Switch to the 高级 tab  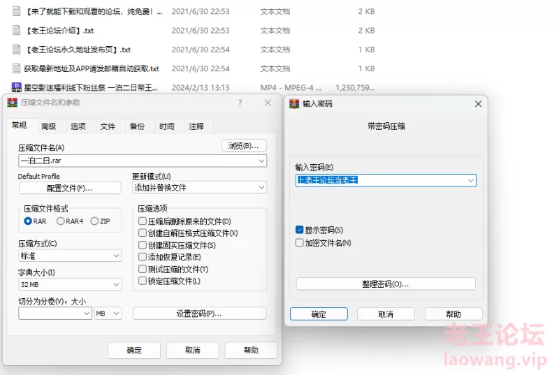[48, 126]
